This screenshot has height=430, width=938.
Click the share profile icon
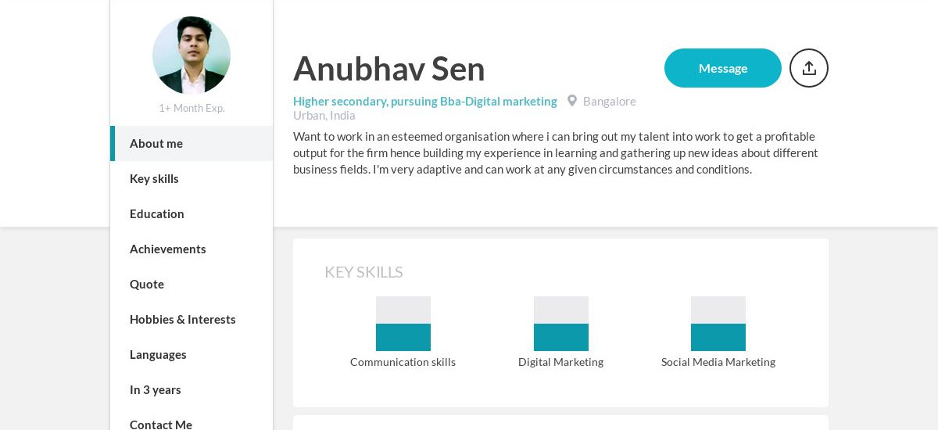click(809, 68)
